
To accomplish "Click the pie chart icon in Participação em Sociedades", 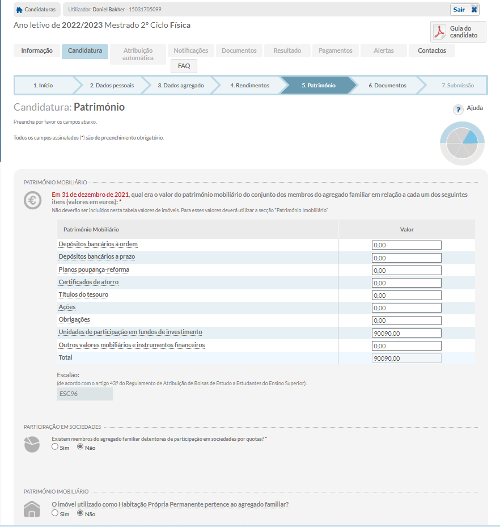I will click(x=32, y=444).
